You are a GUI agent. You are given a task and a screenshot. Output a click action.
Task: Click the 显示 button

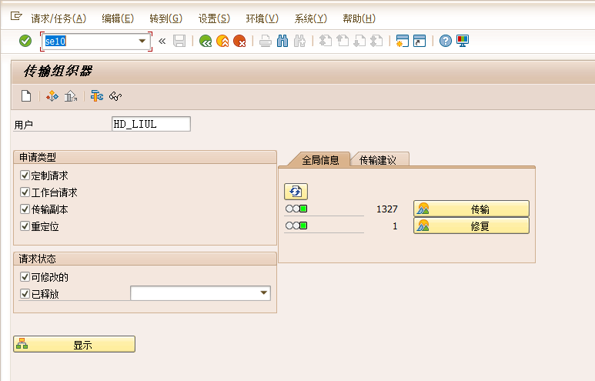75,345
